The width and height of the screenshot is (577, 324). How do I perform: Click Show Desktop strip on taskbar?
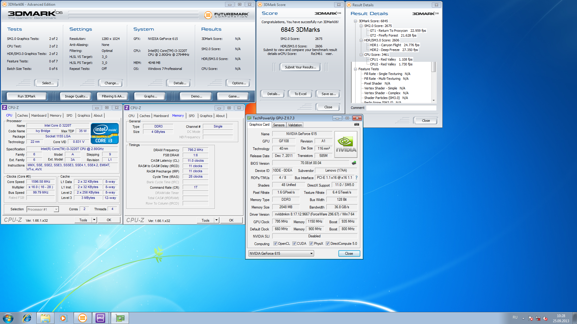(575, 318)
